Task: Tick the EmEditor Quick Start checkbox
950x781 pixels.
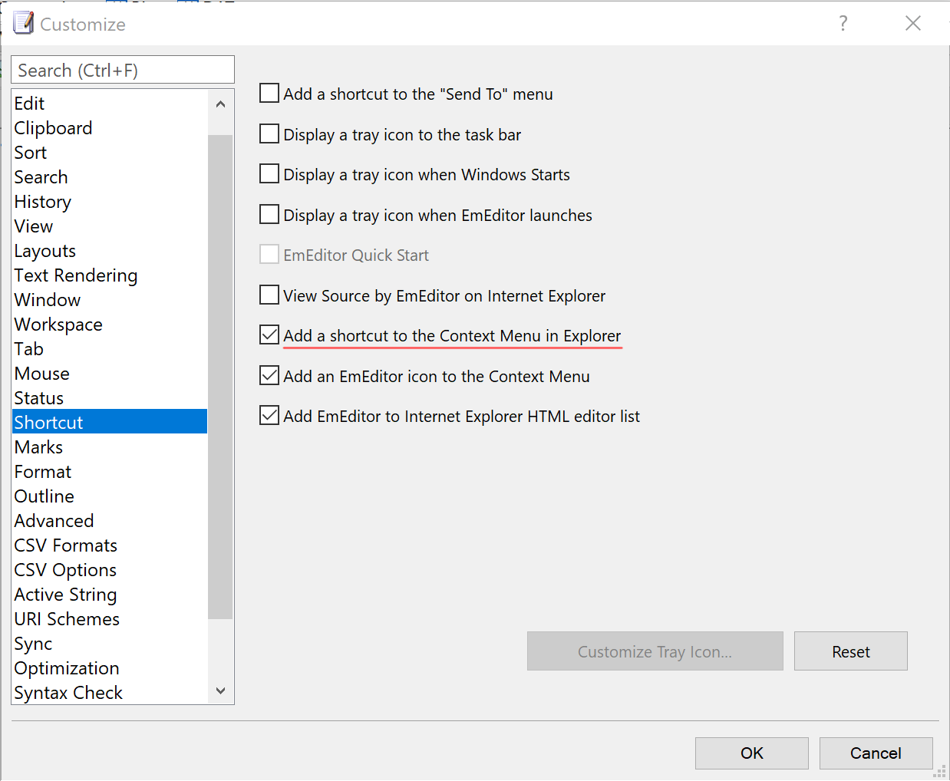Action: tap(269, 255)
